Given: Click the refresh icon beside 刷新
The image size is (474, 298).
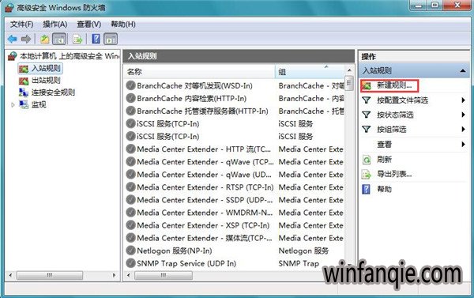Looking at the screenshot, I should point(367,160).
